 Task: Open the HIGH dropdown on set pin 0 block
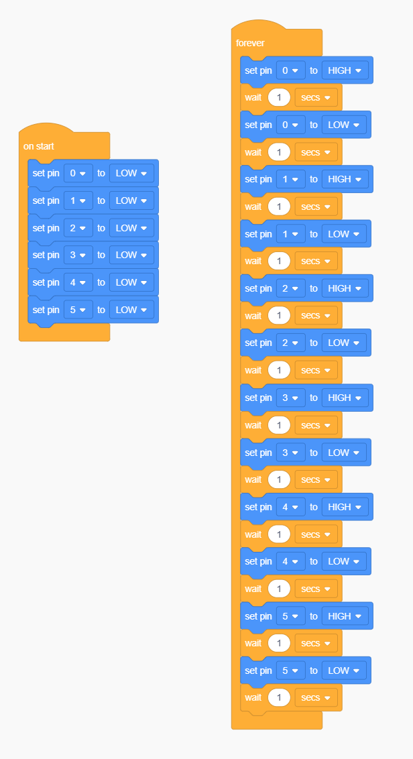tap(345, 70)
